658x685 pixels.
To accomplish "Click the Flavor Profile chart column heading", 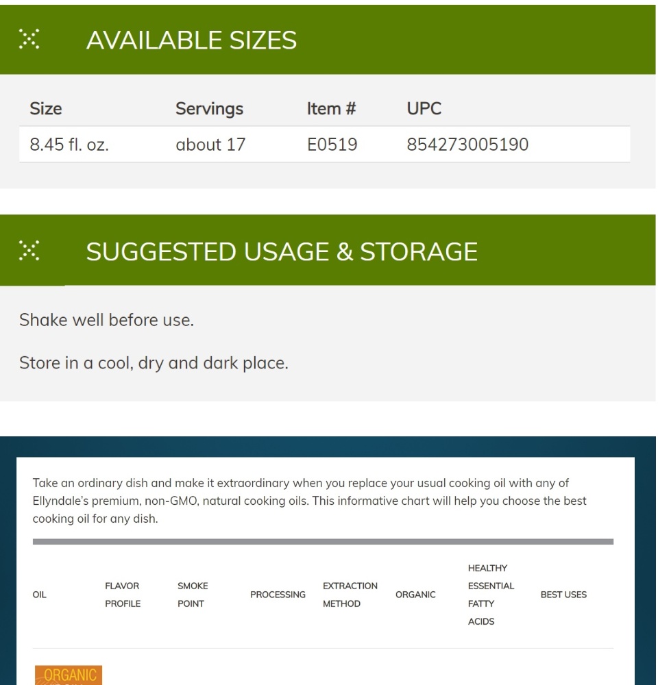I will pyautogui.click(x=123, y=595).
